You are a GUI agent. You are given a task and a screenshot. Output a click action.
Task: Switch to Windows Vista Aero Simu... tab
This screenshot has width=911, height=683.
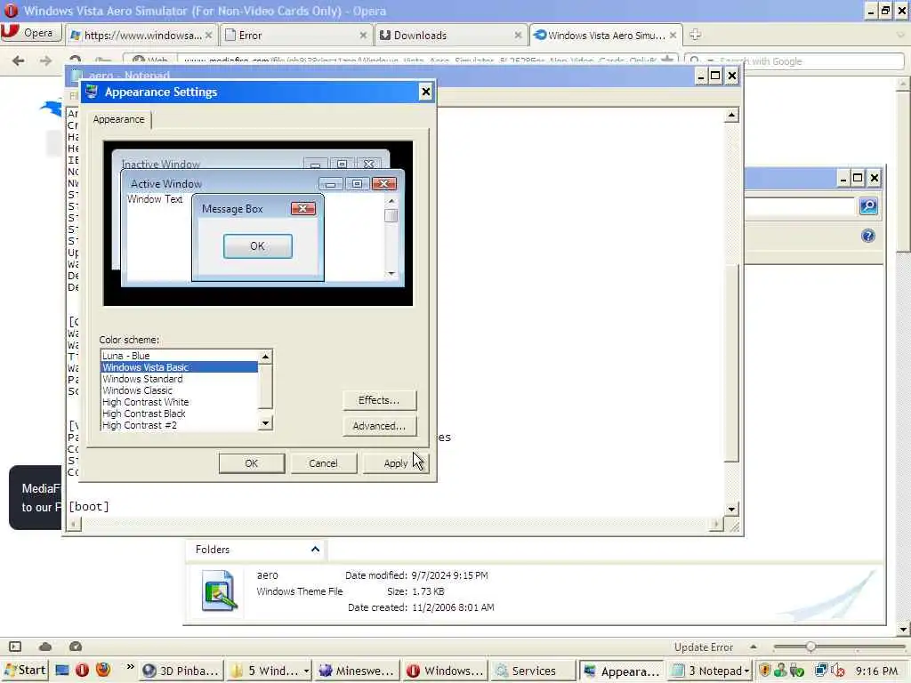(605, 36)
